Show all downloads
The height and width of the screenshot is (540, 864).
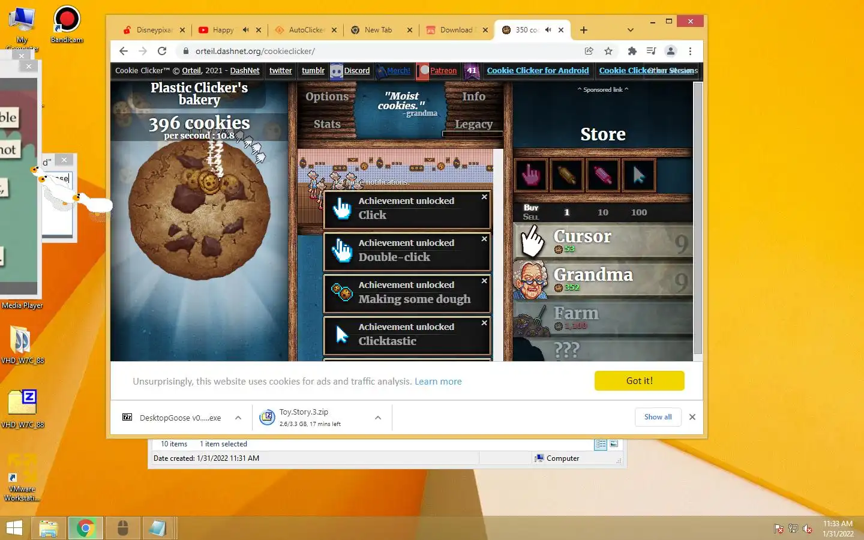point(658,417)
